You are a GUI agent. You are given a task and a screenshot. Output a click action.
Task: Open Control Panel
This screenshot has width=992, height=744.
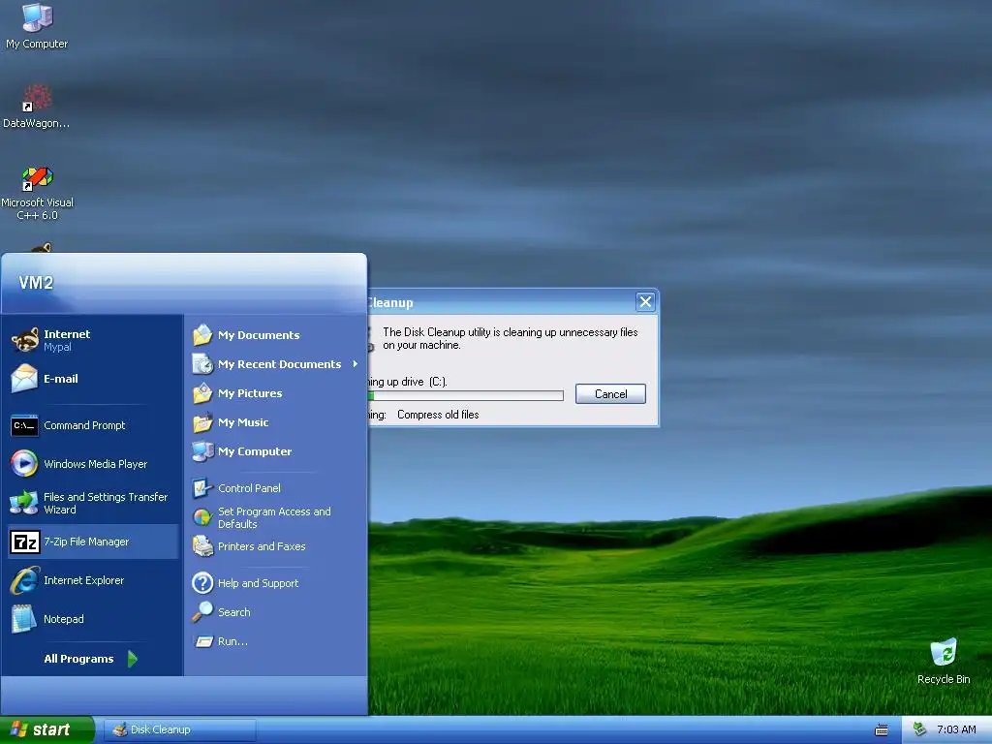(x=276, y=488)
